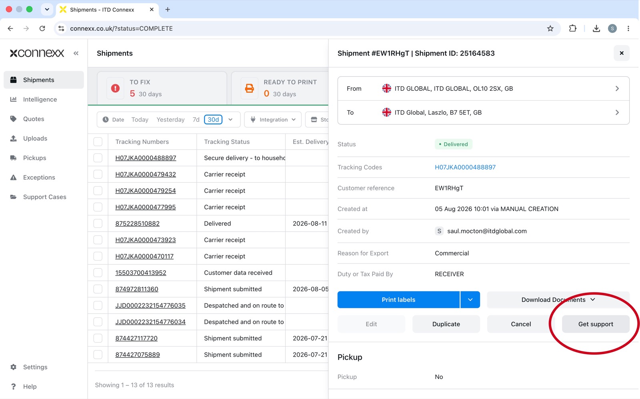Image resolution: width=640 pixels, height=399 pixels.
Task: Open tracking code link H07JKA0000488897 in panel
Action: coord(465,167)
